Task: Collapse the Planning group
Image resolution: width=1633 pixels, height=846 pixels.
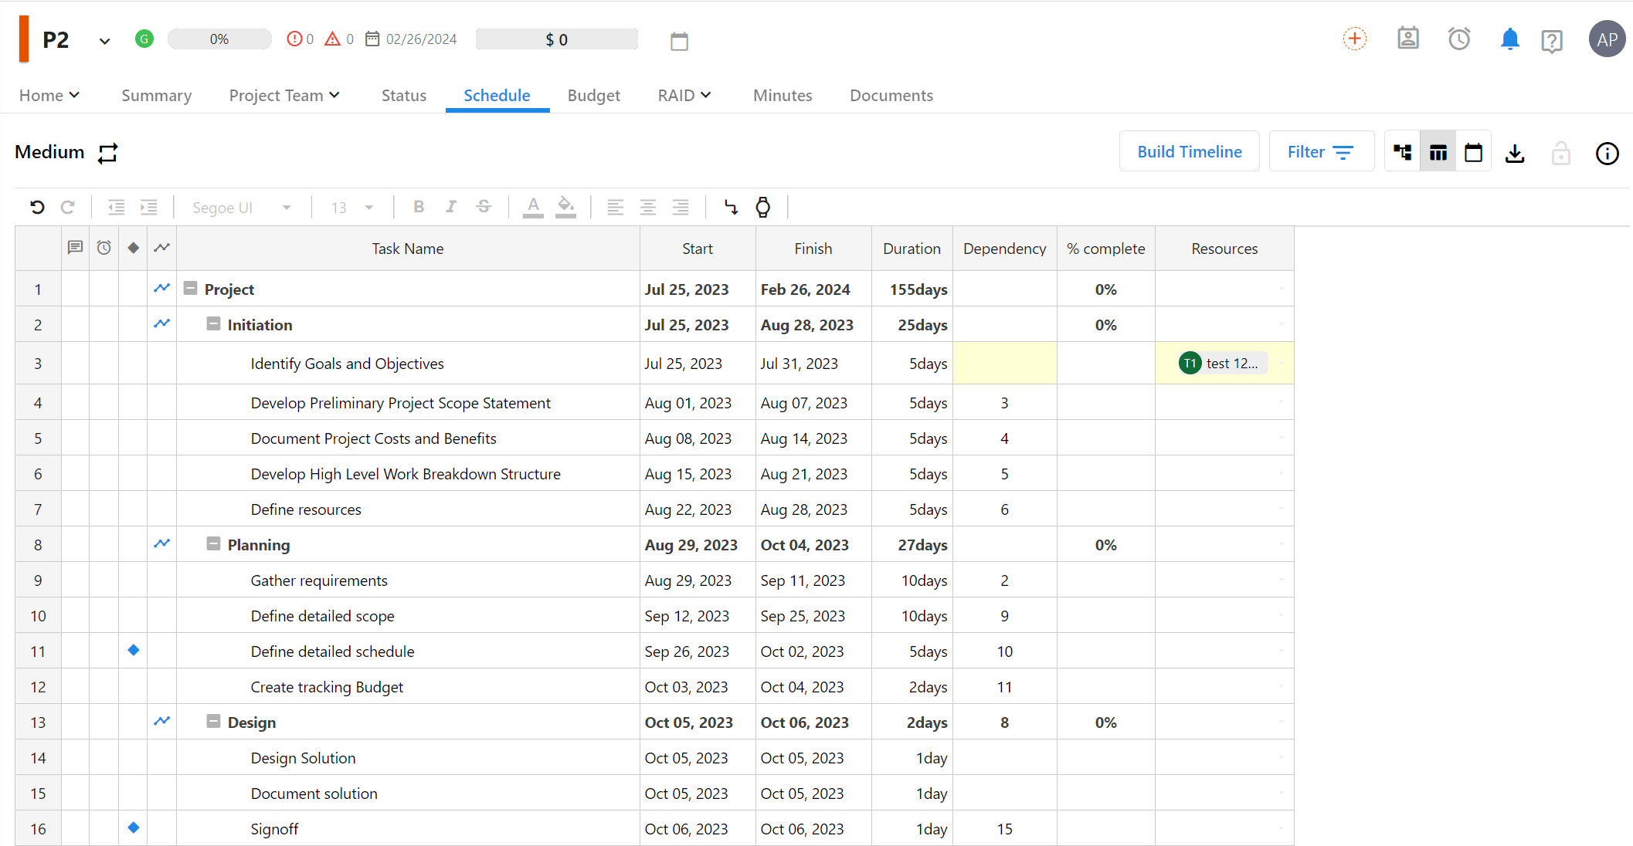Action: coord(213,543)
